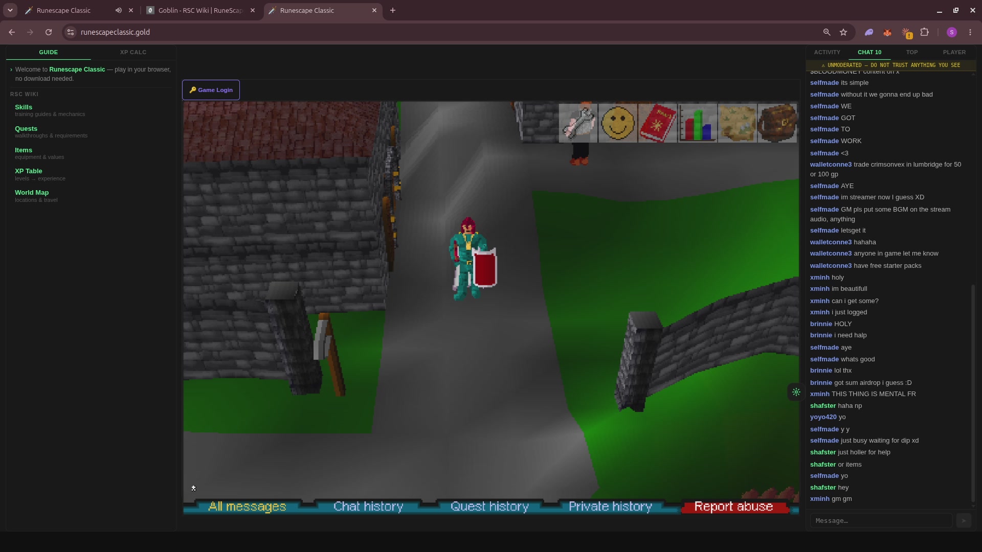Go back to previous page
Image resolution: width=982 pixels, height=552 pixels.
coord(12,32)
